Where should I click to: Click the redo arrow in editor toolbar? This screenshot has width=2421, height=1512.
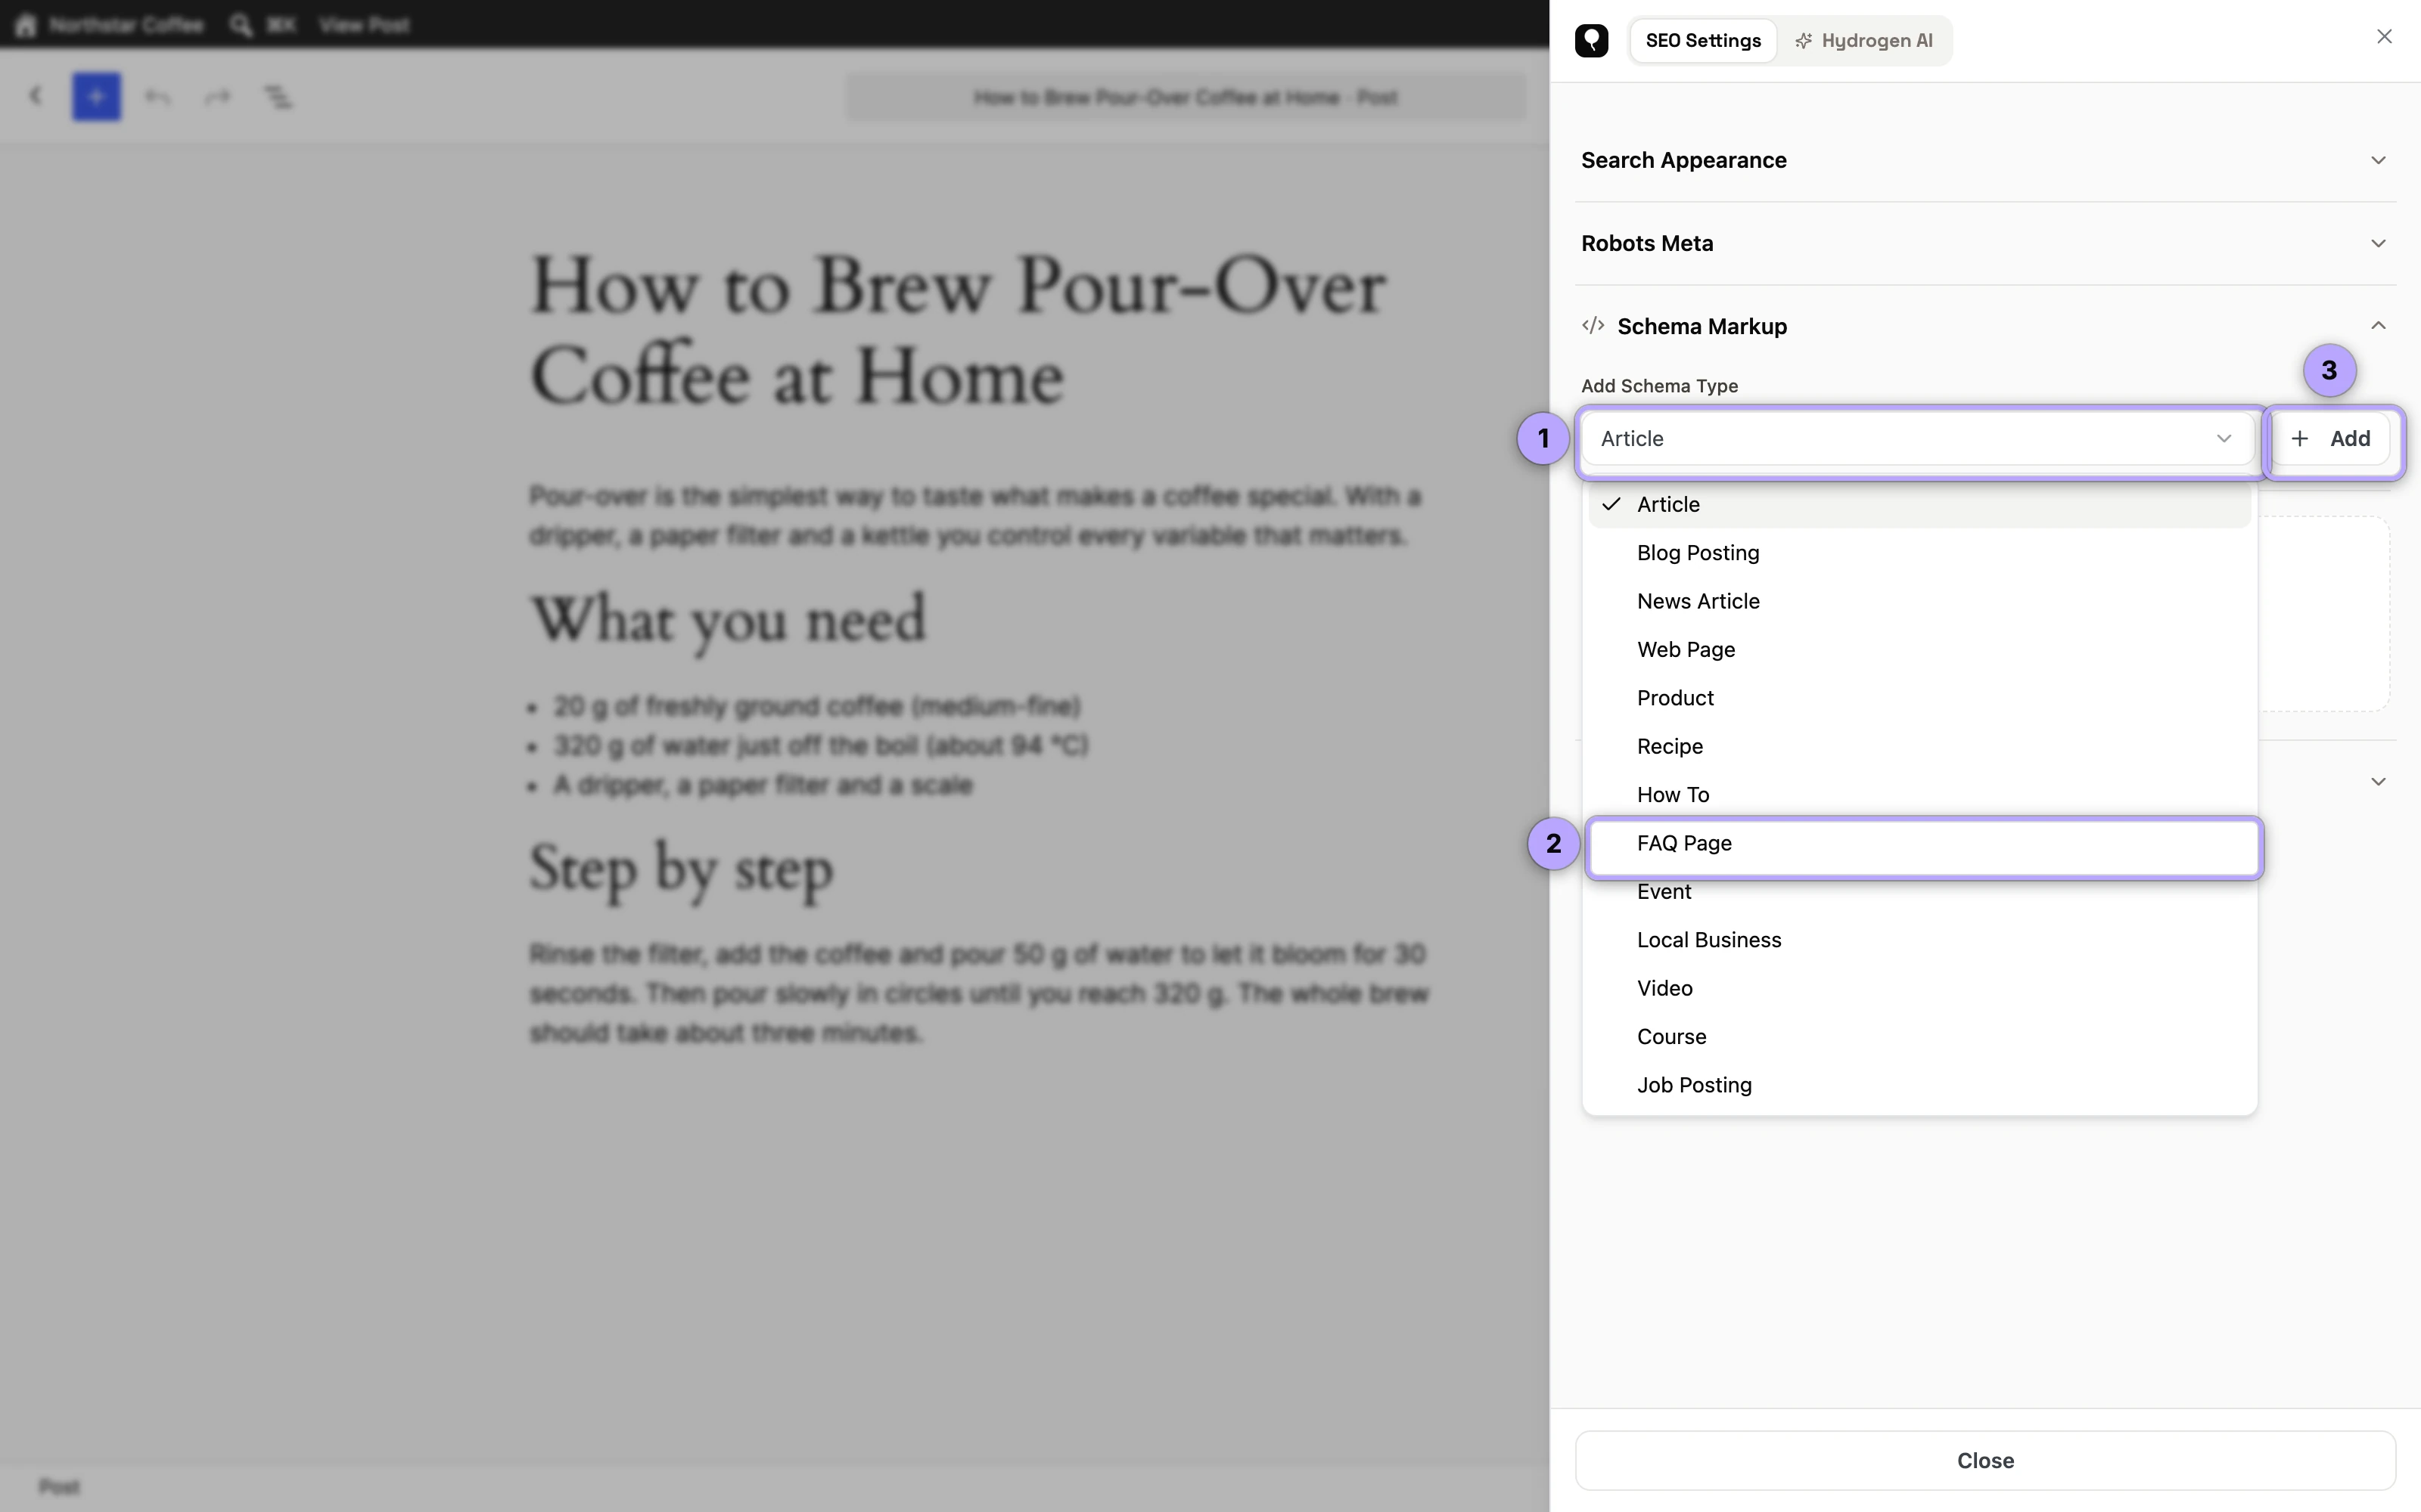[x=217, y=97]
